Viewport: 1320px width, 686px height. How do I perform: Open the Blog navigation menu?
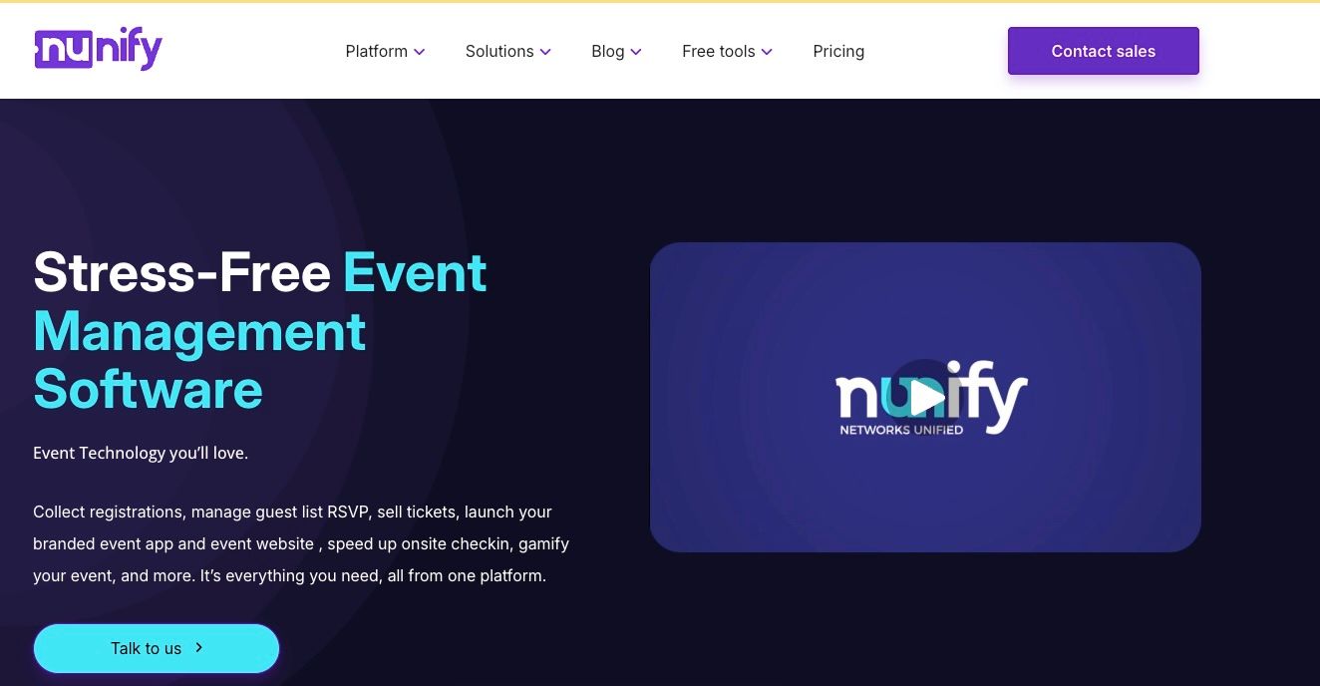click(x=609, y=51)
